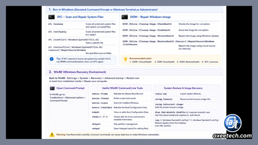Click the 'Warning: Use these tools carefully' line
Screen dimensions: 258x145
tap(108, 135)
